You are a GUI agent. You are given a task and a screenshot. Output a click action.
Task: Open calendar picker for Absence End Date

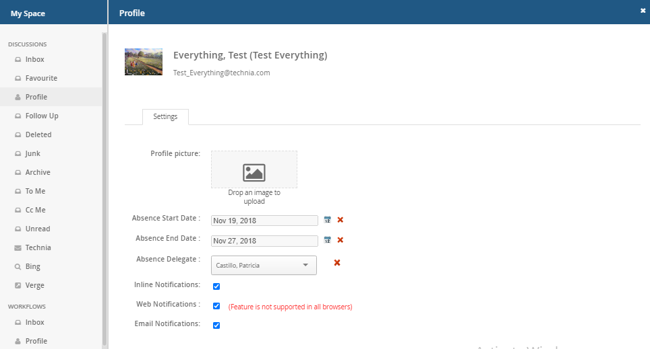(328, 240)
